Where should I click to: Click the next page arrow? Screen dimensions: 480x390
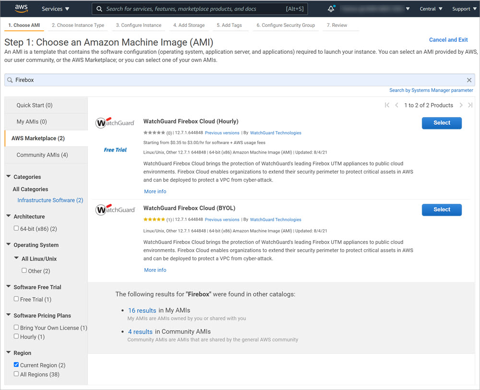point(461,105)
